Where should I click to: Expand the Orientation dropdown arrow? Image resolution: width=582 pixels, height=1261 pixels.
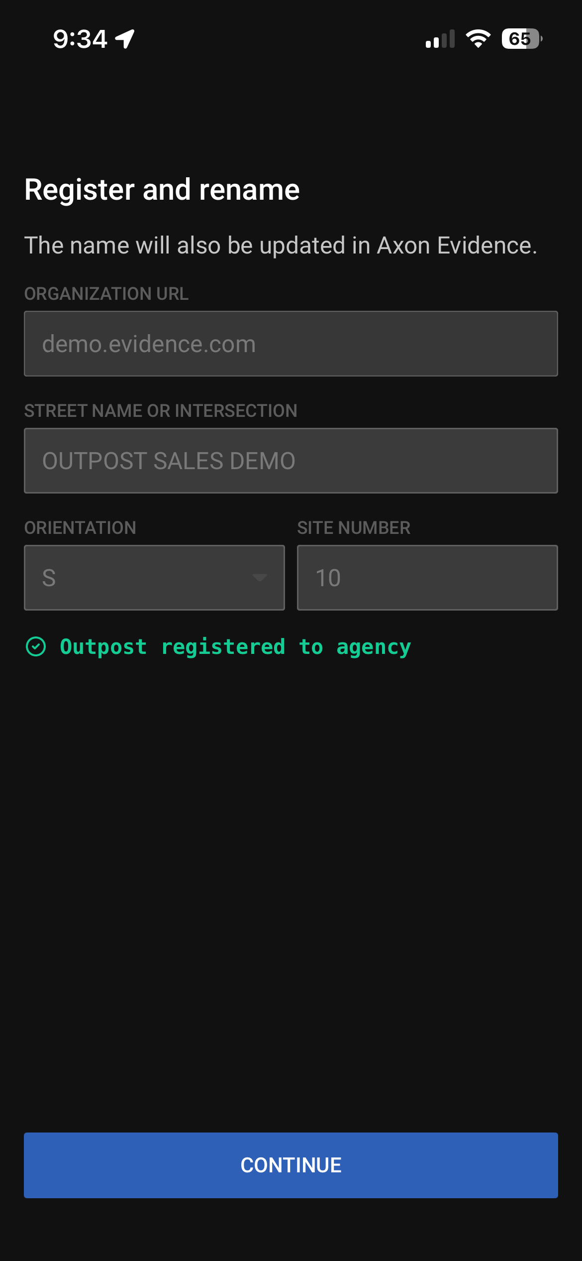pyautogui.click(x=259, y=578)
